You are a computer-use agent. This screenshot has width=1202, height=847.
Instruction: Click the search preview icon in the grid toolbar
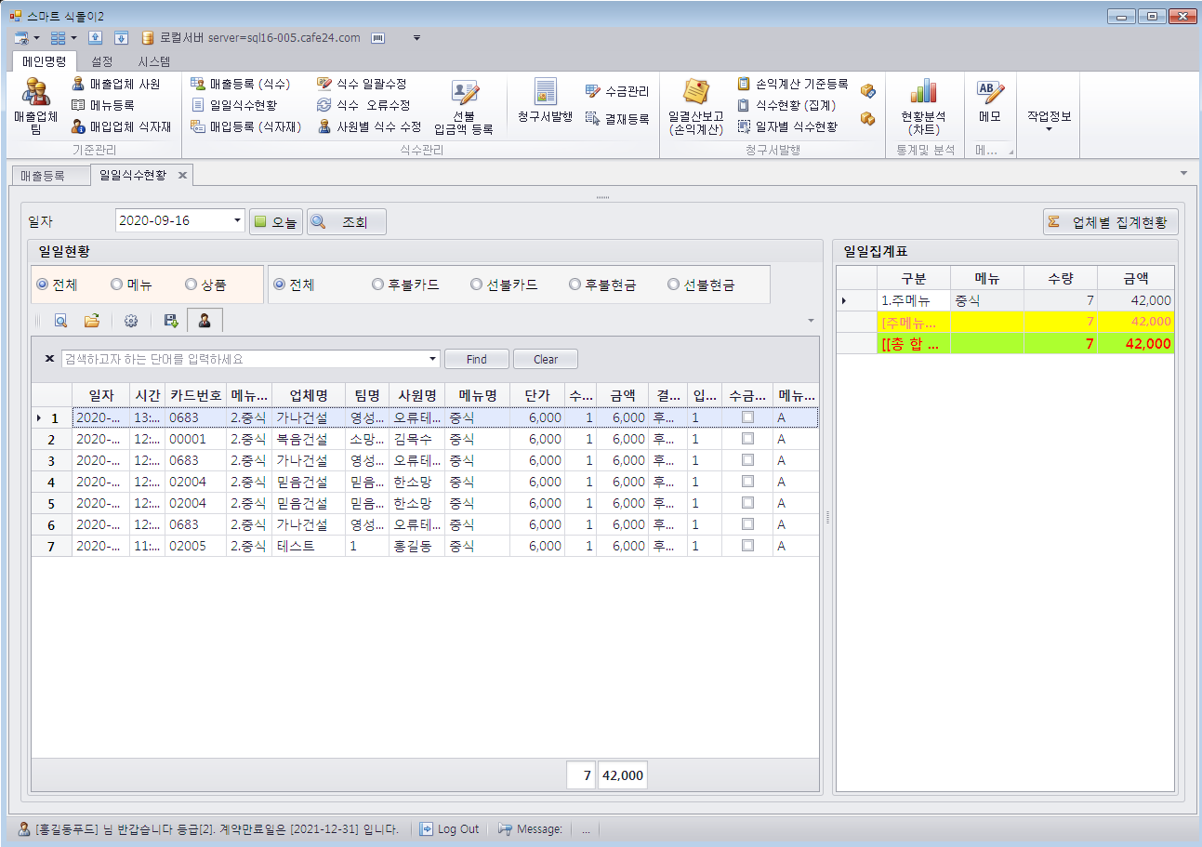point(60,321)
